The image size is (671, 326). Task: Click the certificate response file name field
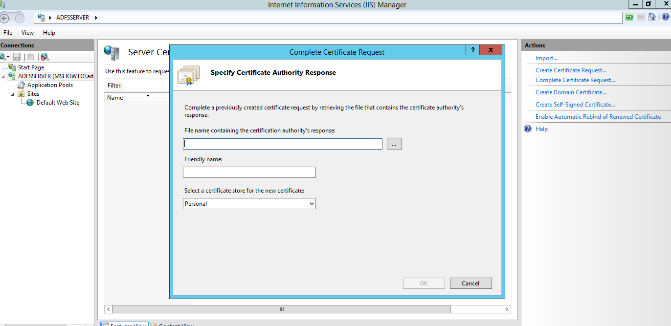(x=283, y=144)
